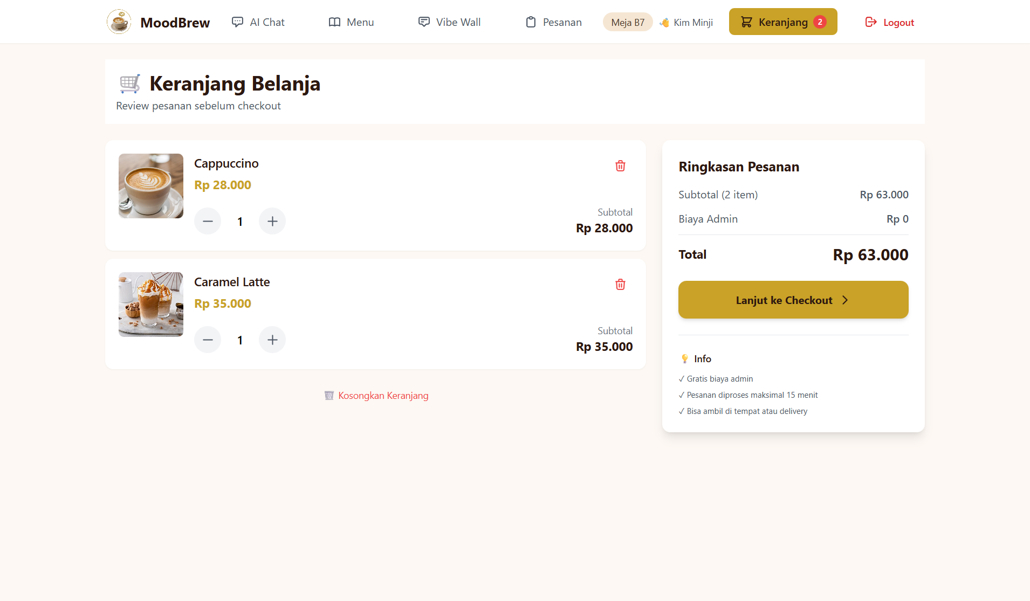Screen dimensions: 1030x601
Task: Click the Kosongkan Keranjang link
Action: 383,395
